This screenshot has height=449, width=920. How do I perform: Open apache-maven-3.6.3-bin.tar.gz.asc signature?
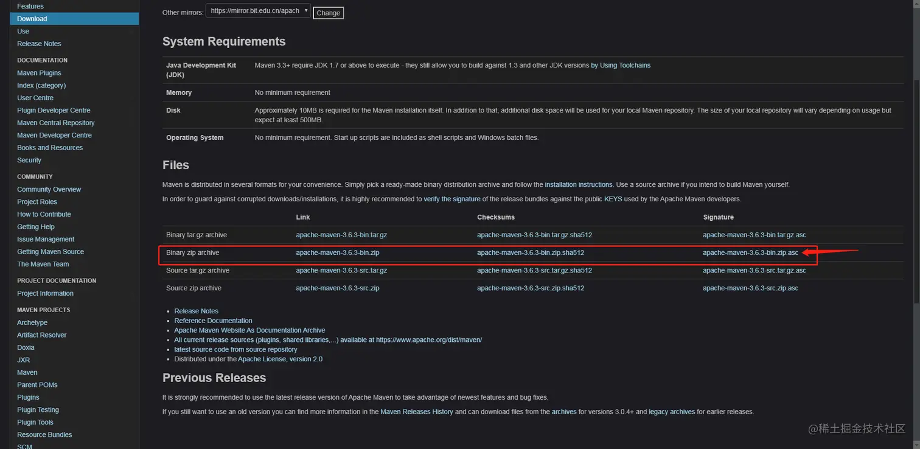[754, 235]
